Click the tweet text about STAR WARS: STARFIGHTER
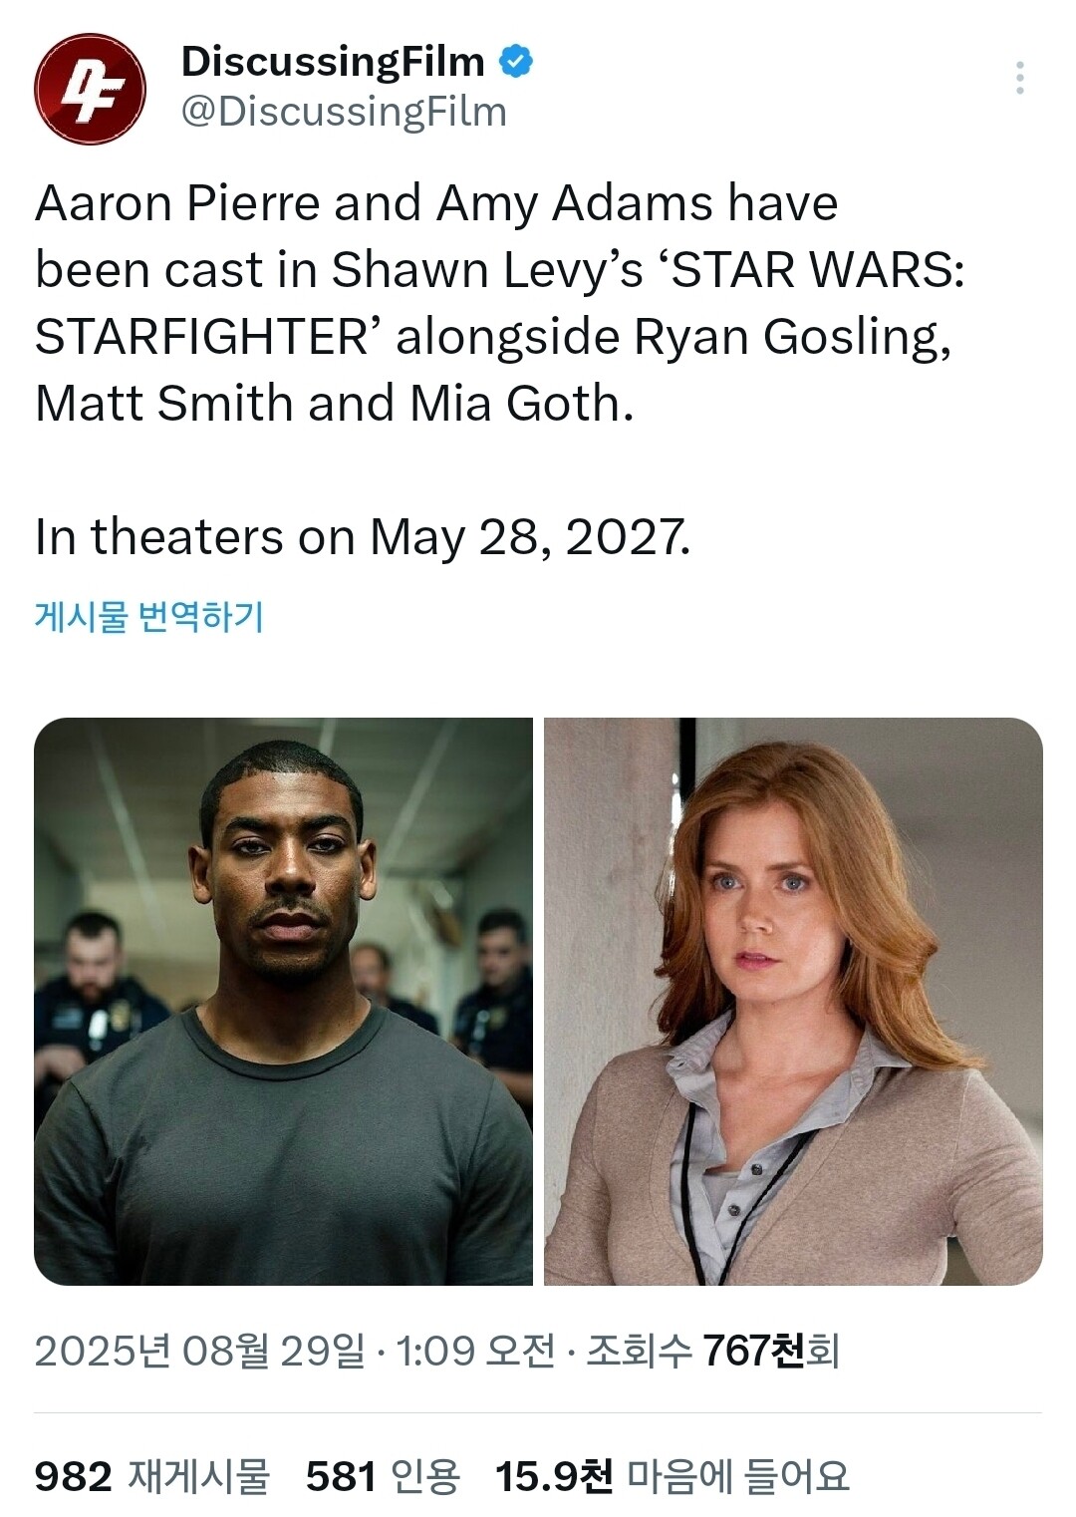 pyautogui.click(x=500, y=303)
